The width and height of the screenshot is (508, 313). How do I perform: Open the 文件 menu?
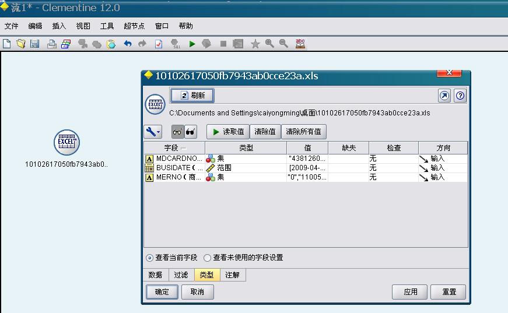[11, 26]
